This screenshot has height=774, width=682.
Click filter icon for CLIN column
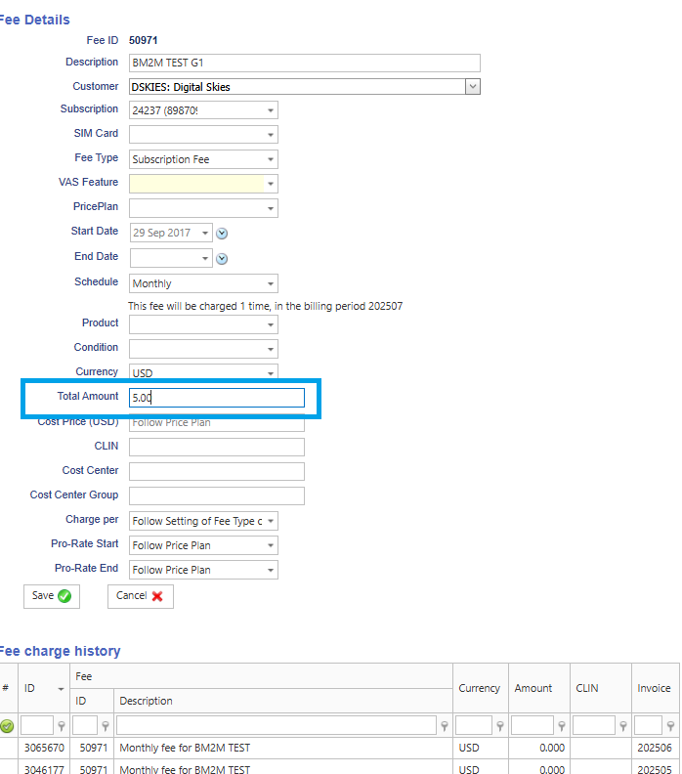622,726
